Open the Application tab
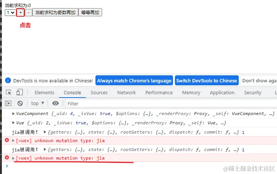 click(x=222, y=92)
